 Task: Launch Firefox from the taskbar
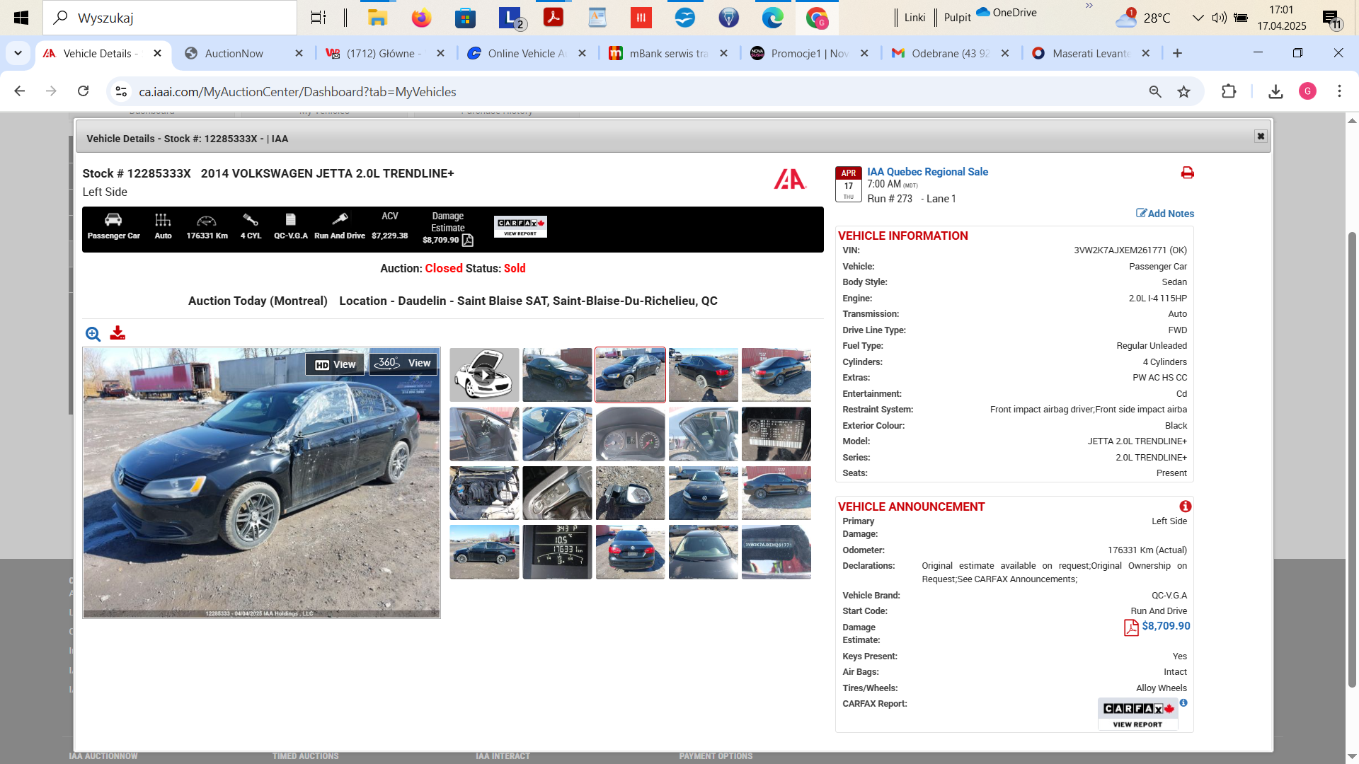pos(421,18)
